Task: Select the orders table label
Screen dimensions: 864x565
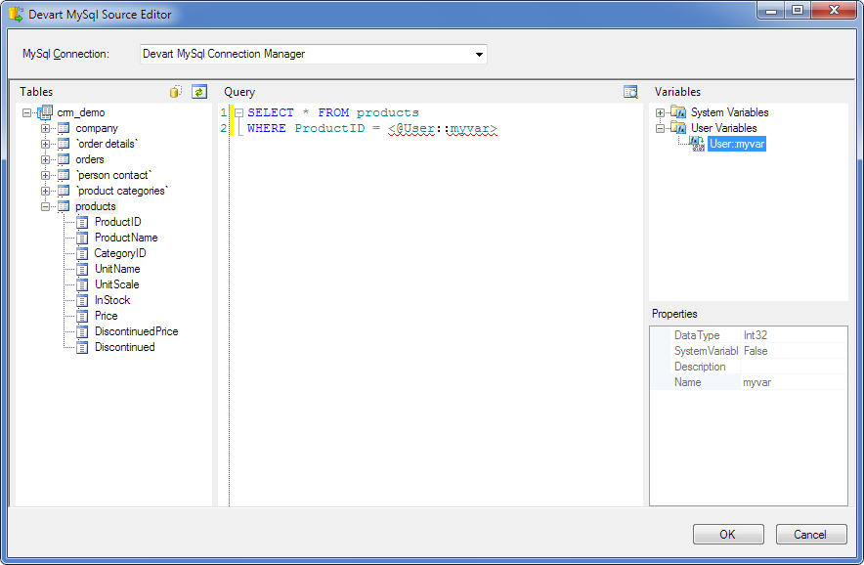Action: [90, 160]
